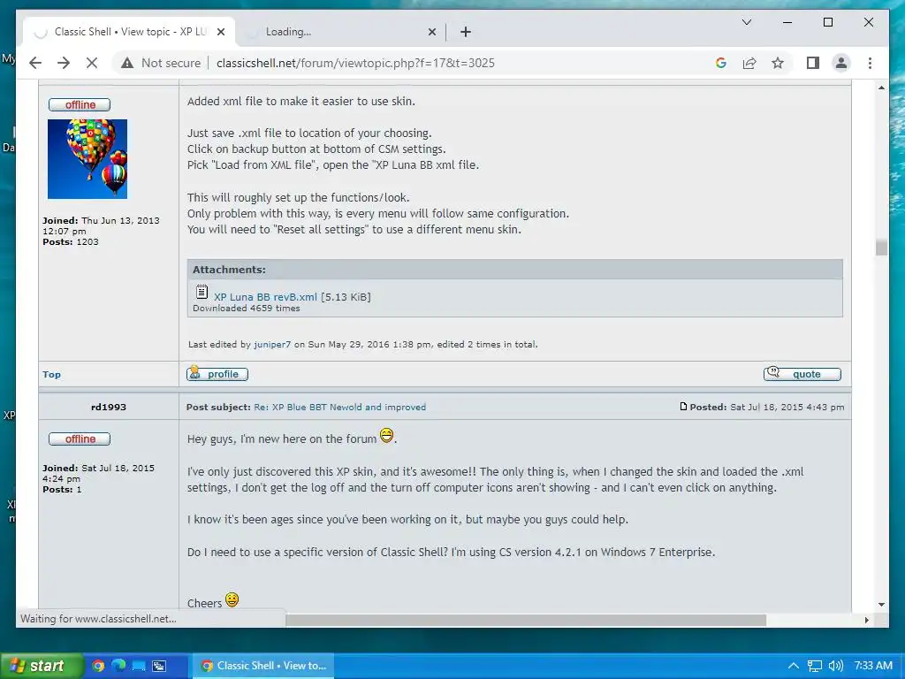
Task: Bookmark this page with the star icon
Action: pos(778,63)
